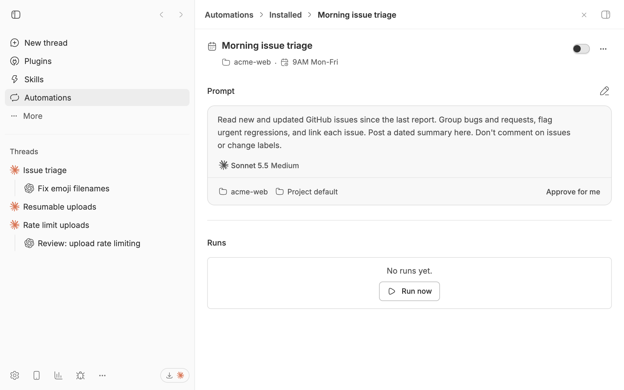Image resolution: width=624 pixels, height=390 pixels.
Task: Open Review: upload rate limiting subthread
Action: [89, 243]
